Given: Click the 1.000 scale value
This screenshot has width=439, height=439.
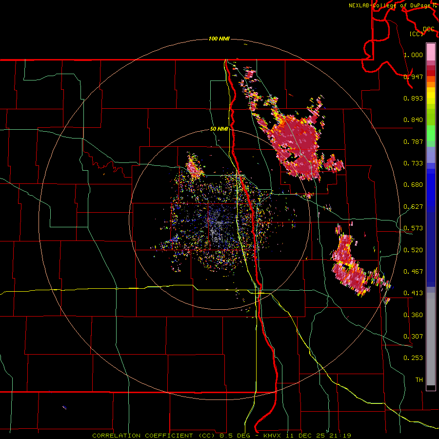Looking at the screenshot, I should tap(413, 55).
